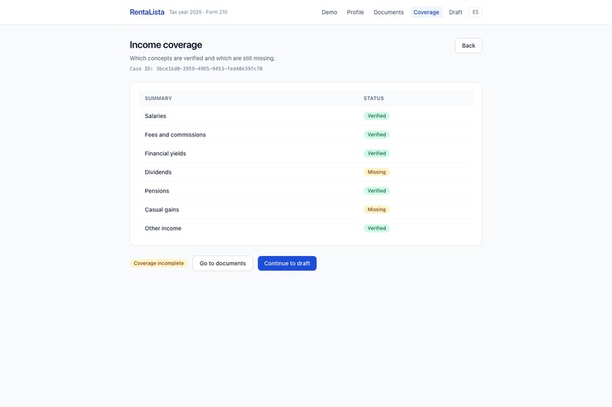Image resolution: width=612 pixels, height=407 pixels.
Task: Open the Documents nav item
Action: click(388, 12)
